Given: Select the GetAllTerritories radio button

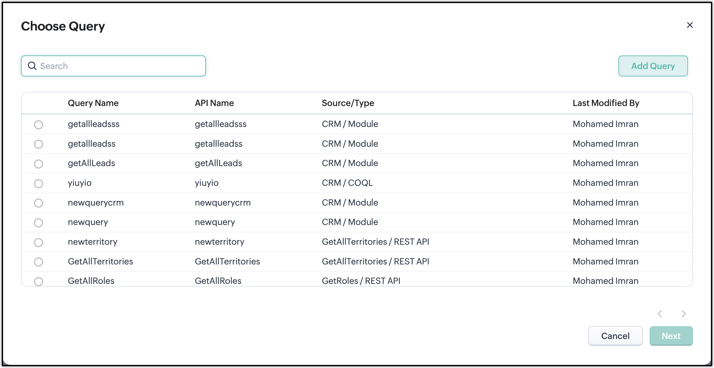Looking at the screenshot, I should coord(39,262).
